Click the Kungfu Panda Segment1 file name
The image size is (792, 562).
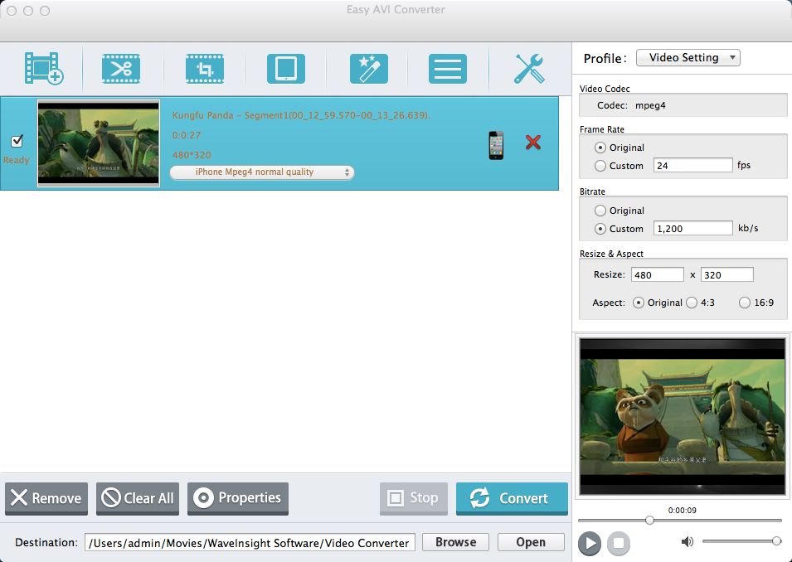[x=301, y=115]
